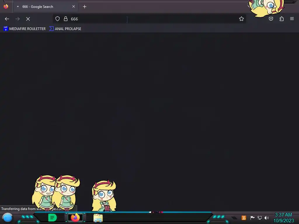The height and width of the screenshot is (224, 299).
Task: Open File Explorer from the taskbar
Action: [98, 218]
